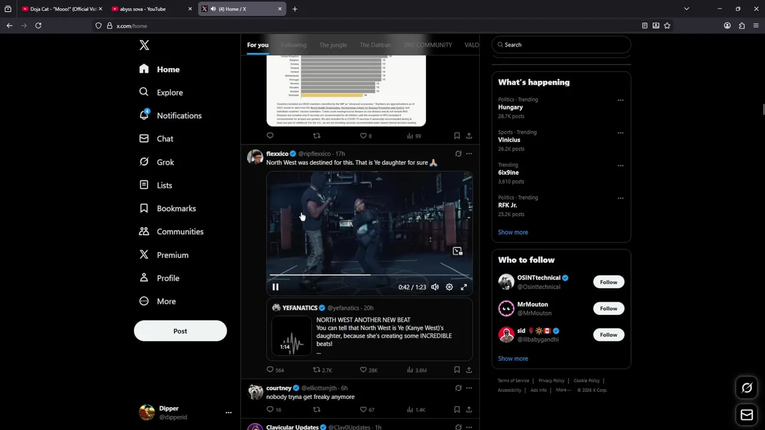Follow MrMouton
This screenshot has height=430, width=765.
tap(608, 309)
